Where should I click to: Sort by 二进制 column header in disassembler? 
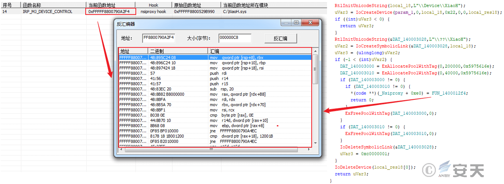178,51
